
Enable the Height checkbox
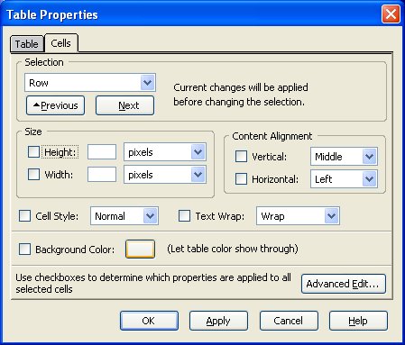click(33, 152)
